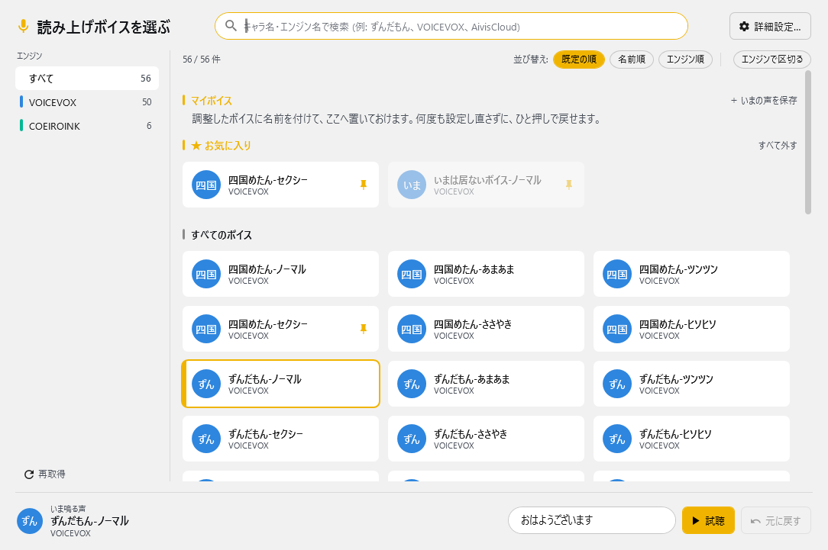The image size is (828, 550).
Task: Click the undo arrow icon in 元に戻す
Action: pos(755,521)
